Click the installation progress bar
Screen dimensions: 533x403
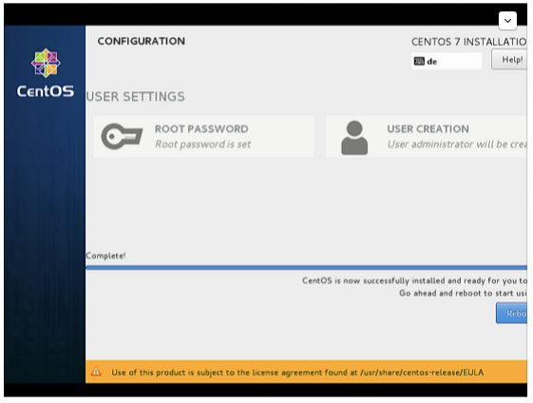(306, 268)
